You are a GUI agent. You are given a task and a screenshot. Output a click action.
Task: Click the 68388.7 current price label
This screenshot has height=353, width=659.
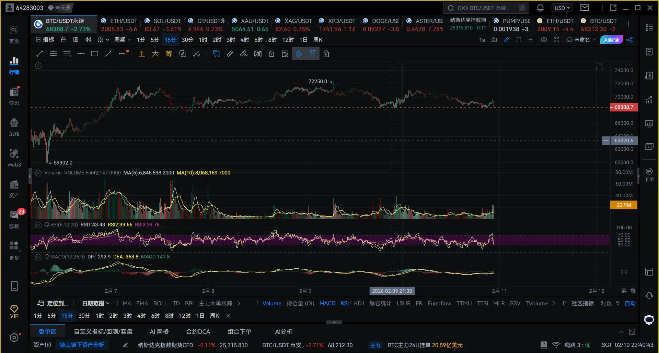point(624,107)
